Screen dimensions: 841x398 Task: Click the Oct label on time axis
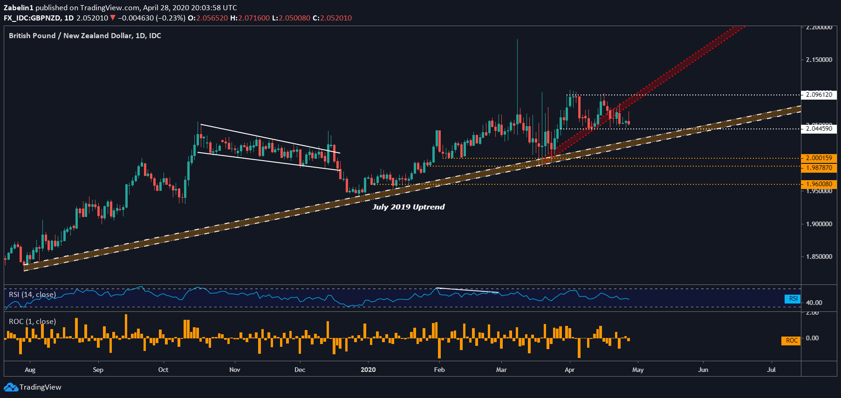[x=163, y=370]
